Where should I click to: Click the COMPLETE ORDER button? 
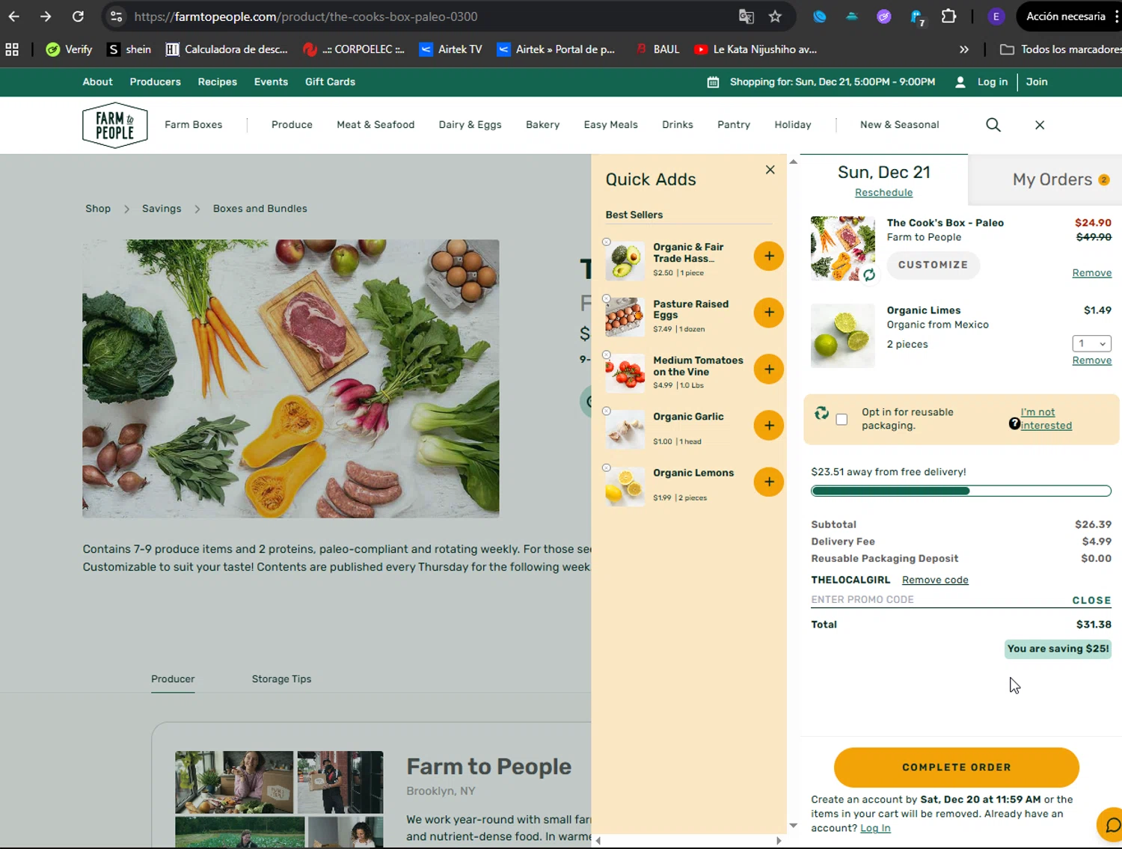coord(956,767)
